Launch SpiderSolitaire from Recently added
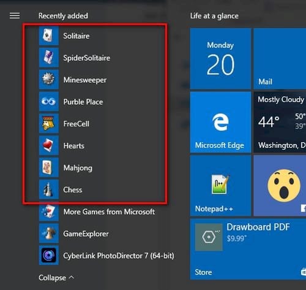Image resolution: width=306 pixels, height=290 pixels. 87,58
